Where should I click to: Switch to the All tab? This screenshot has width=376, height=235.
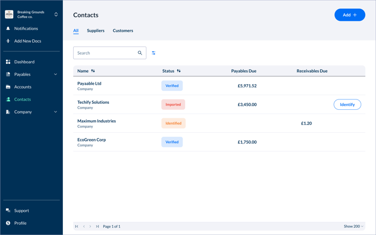tap(76, 31)
